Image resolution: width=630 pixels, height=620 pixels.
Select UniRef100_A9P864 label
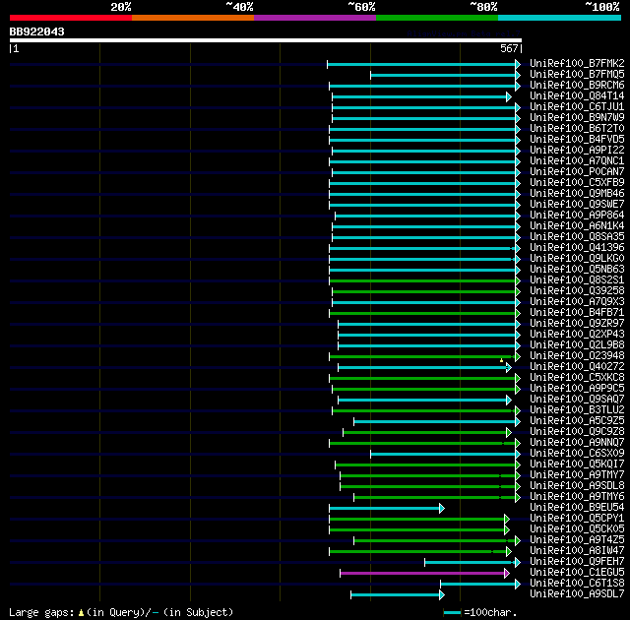point(577,216)
